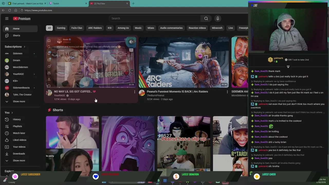Show more items under Downloads
The height and width of the screenshot is (185, 329).
20,161
